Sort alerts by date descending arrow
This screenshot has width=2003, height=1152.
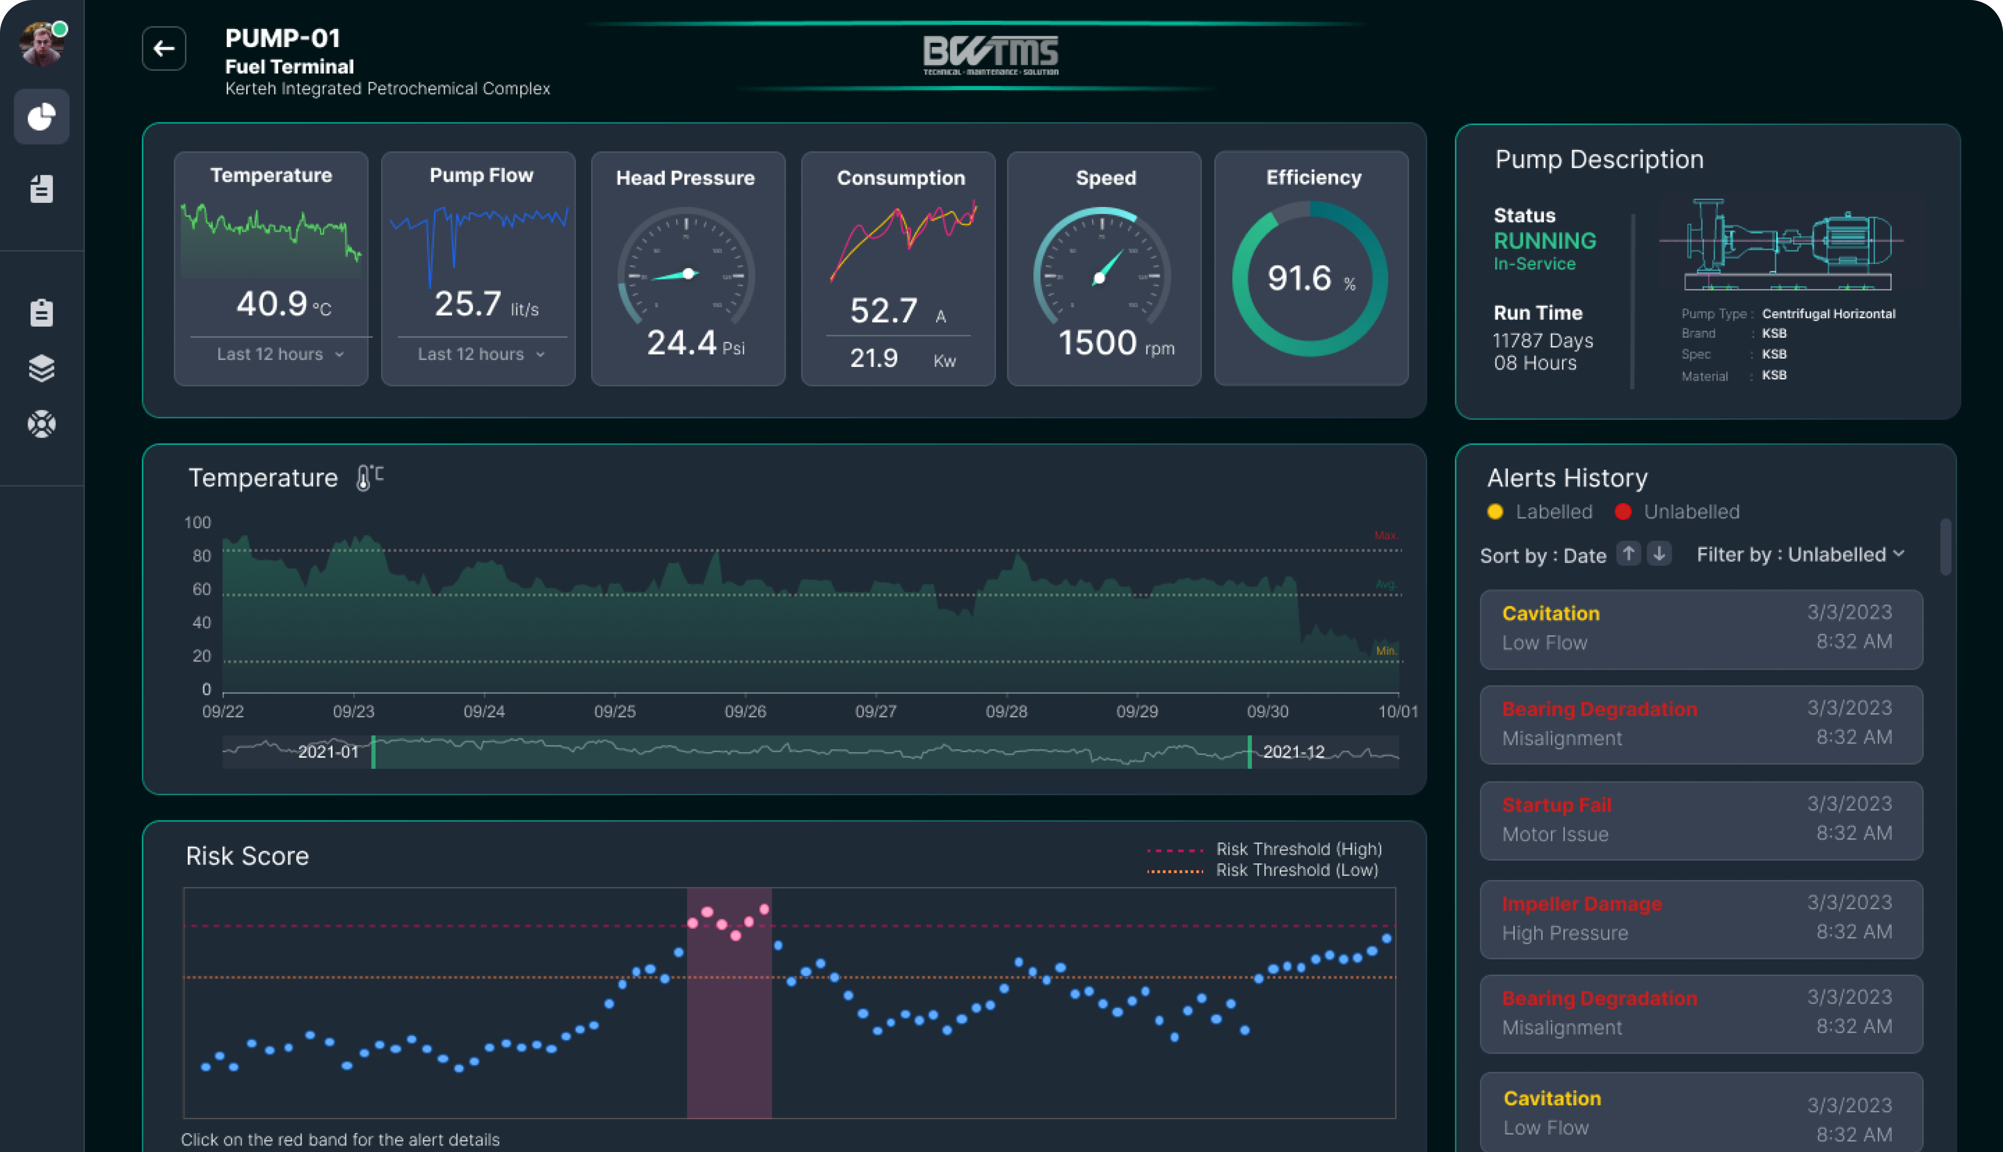click(x=1660, y=554)
